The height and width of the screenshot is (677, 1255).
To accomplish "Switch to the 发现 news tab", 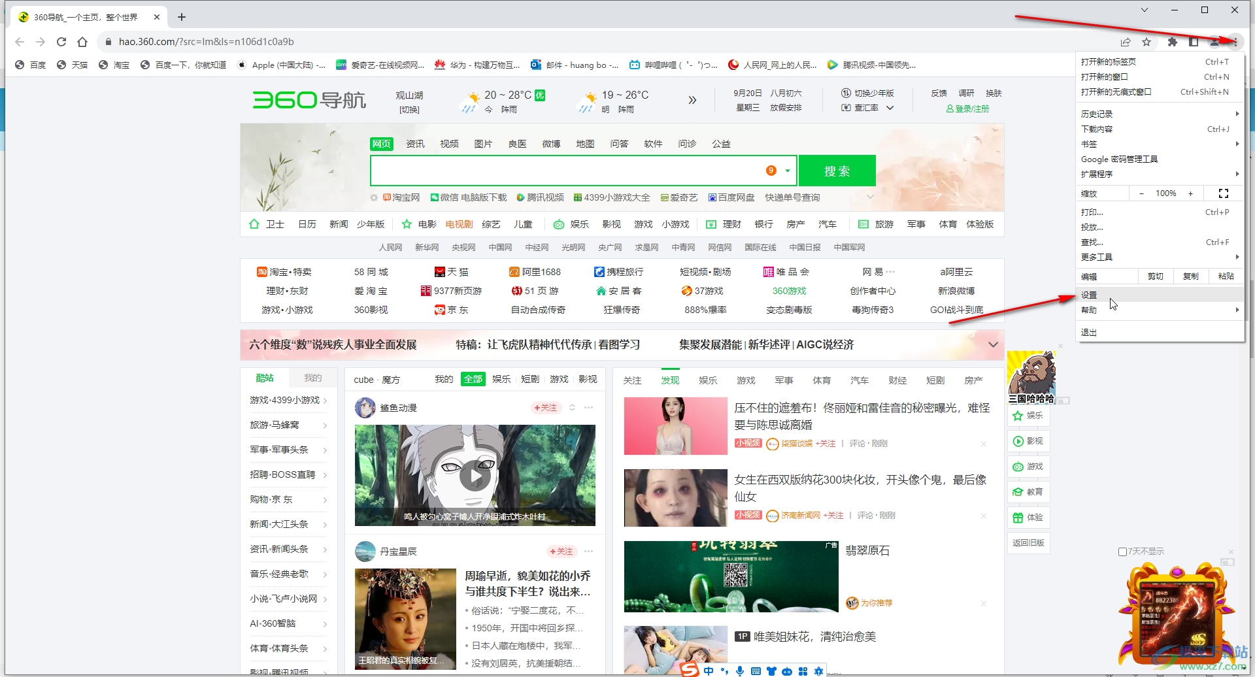I will click(x=670, y=380).
